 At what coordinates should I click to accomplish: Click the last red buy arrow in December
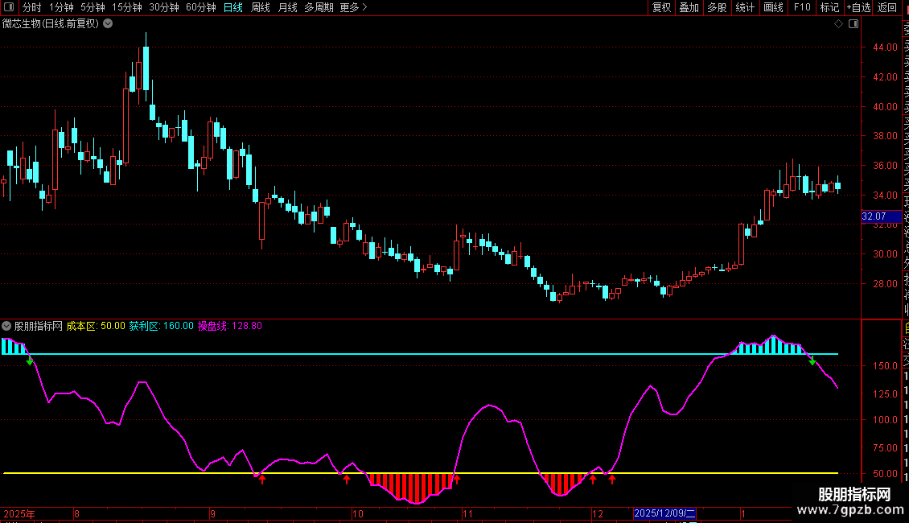coord(612,480)
